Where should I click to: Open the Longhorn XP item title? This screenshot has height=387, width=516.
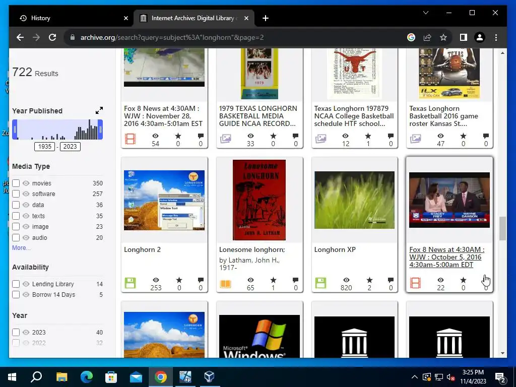(335, 249)
